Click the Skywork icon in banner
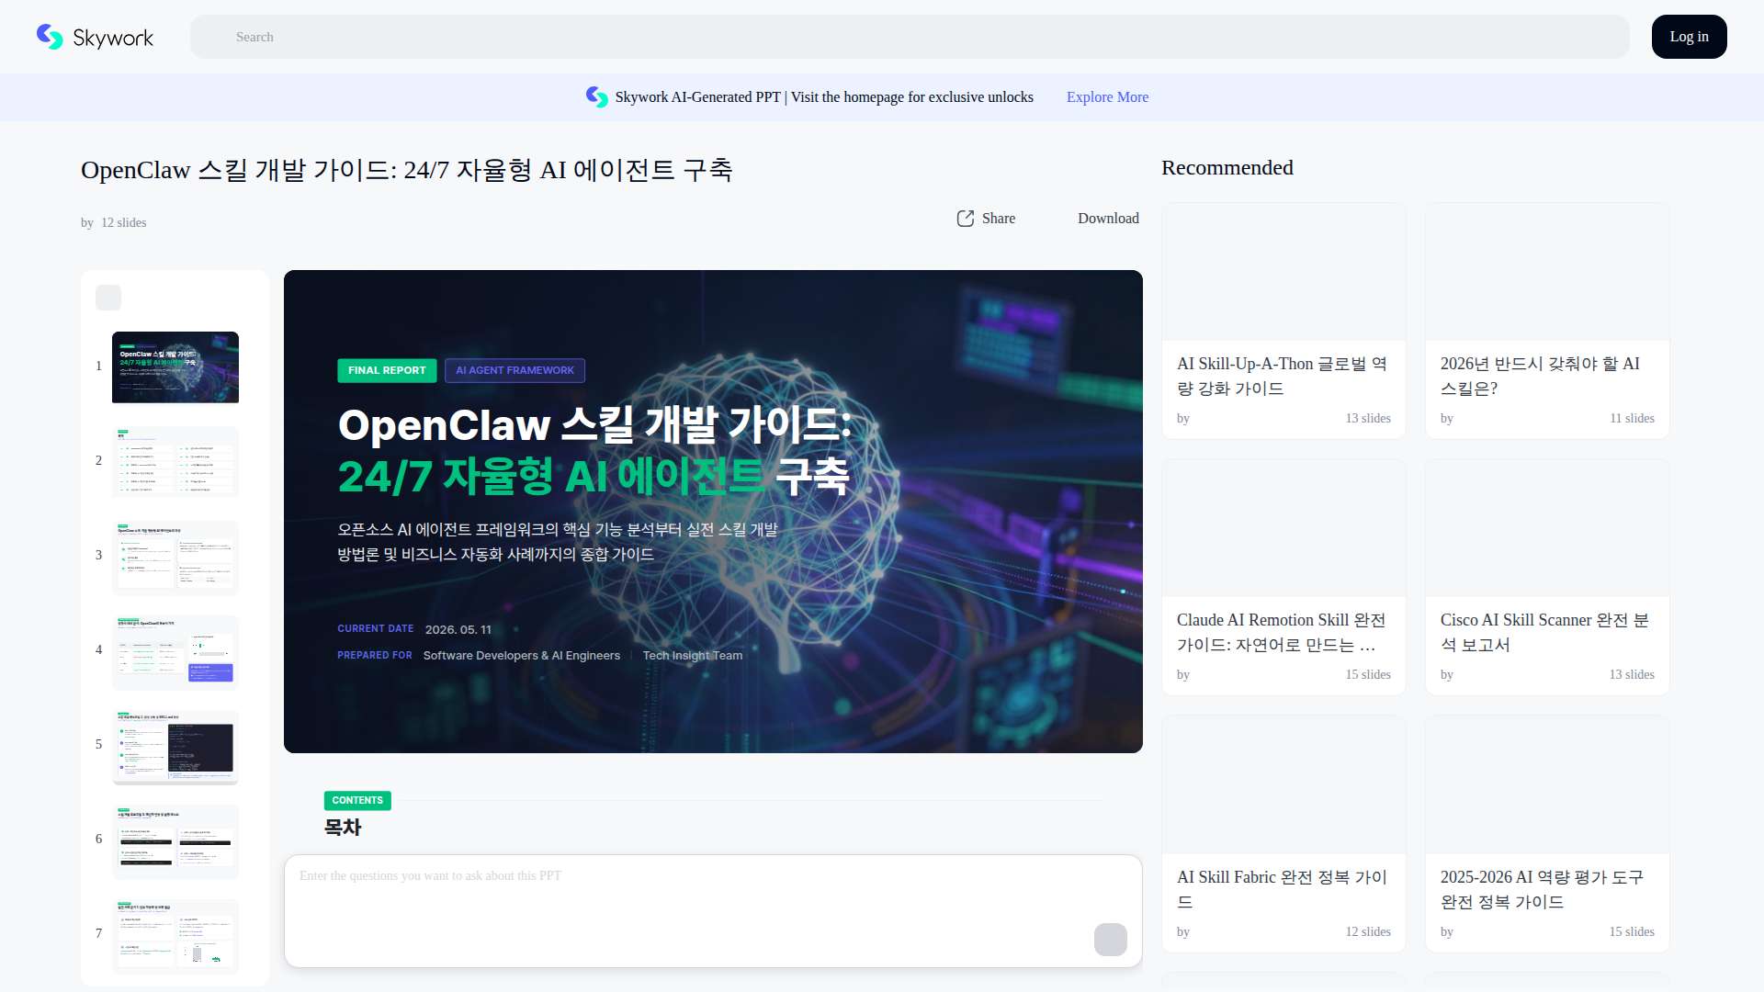 (x=597, y=97)
